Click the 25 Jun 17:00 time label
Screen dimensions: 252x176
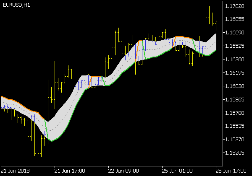click(x=231, y=171)
